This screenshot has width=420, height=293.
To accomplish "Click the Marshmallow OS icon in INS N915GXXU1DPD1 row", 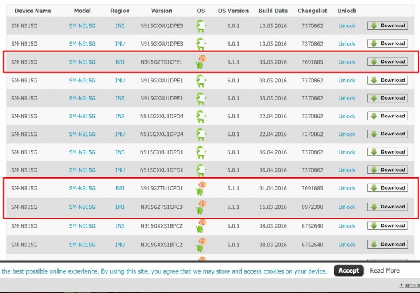I will pos(201,152).
